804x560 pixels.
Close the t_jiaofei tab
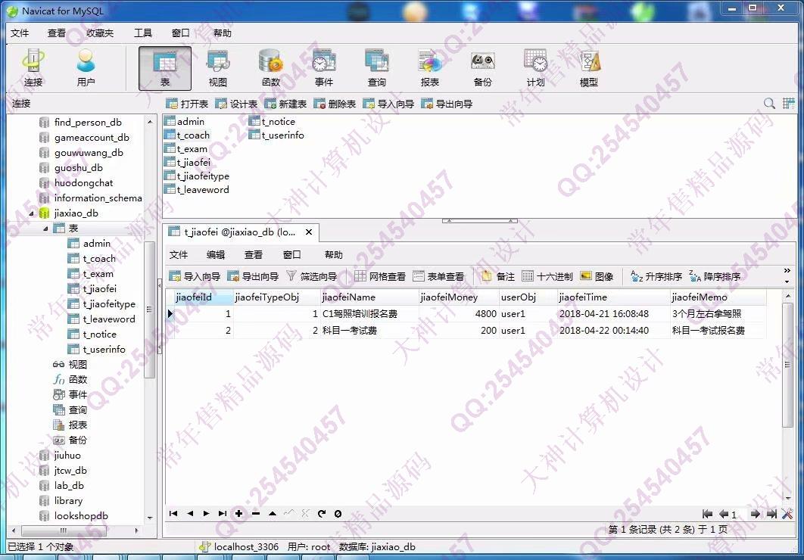[309, 232]
